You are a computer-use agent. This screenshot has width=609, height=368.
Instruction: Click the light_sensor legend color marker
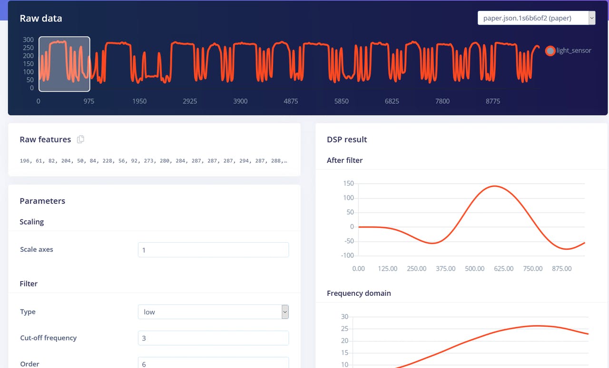tap(550, 51)
